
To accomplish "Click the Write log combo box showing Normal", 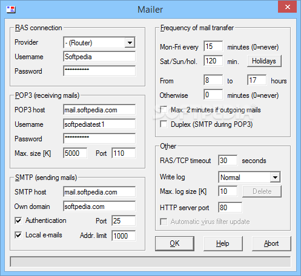I will 250,177.
